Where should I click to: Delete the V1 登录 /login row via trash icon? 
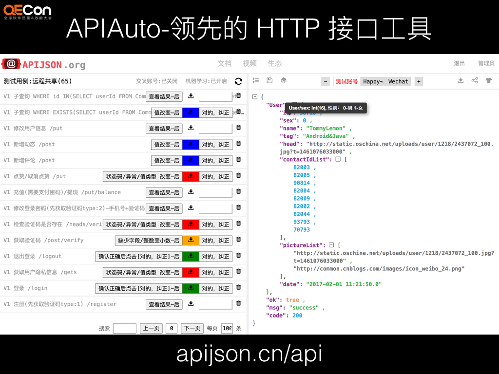click(238, 288)
